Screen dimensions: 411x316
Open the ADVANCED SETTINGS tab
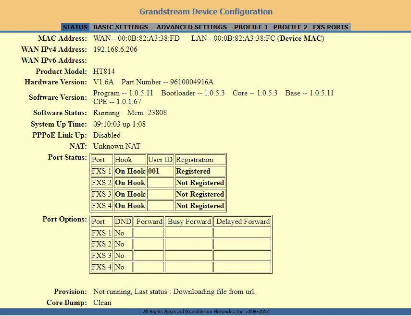pos(191,27)
